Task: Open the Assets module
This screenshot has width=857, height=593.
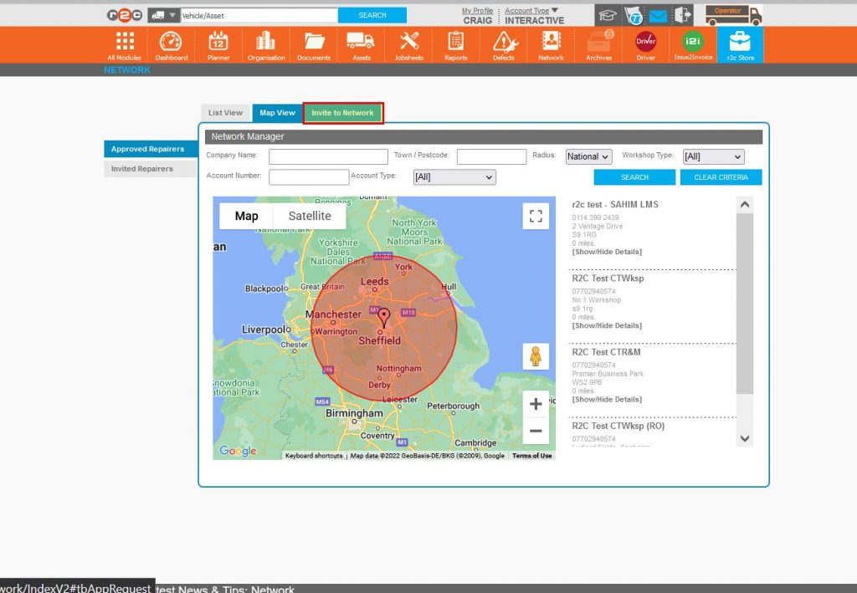Action: click(x=361, y=45)
